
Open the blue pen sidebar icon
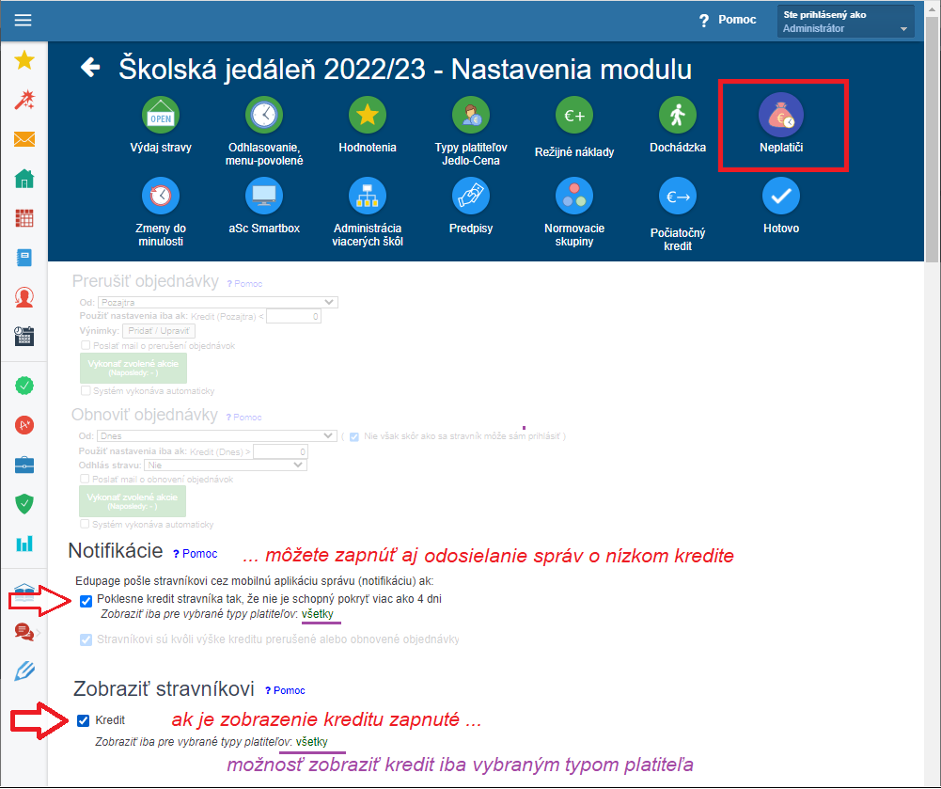pos(24,671)
